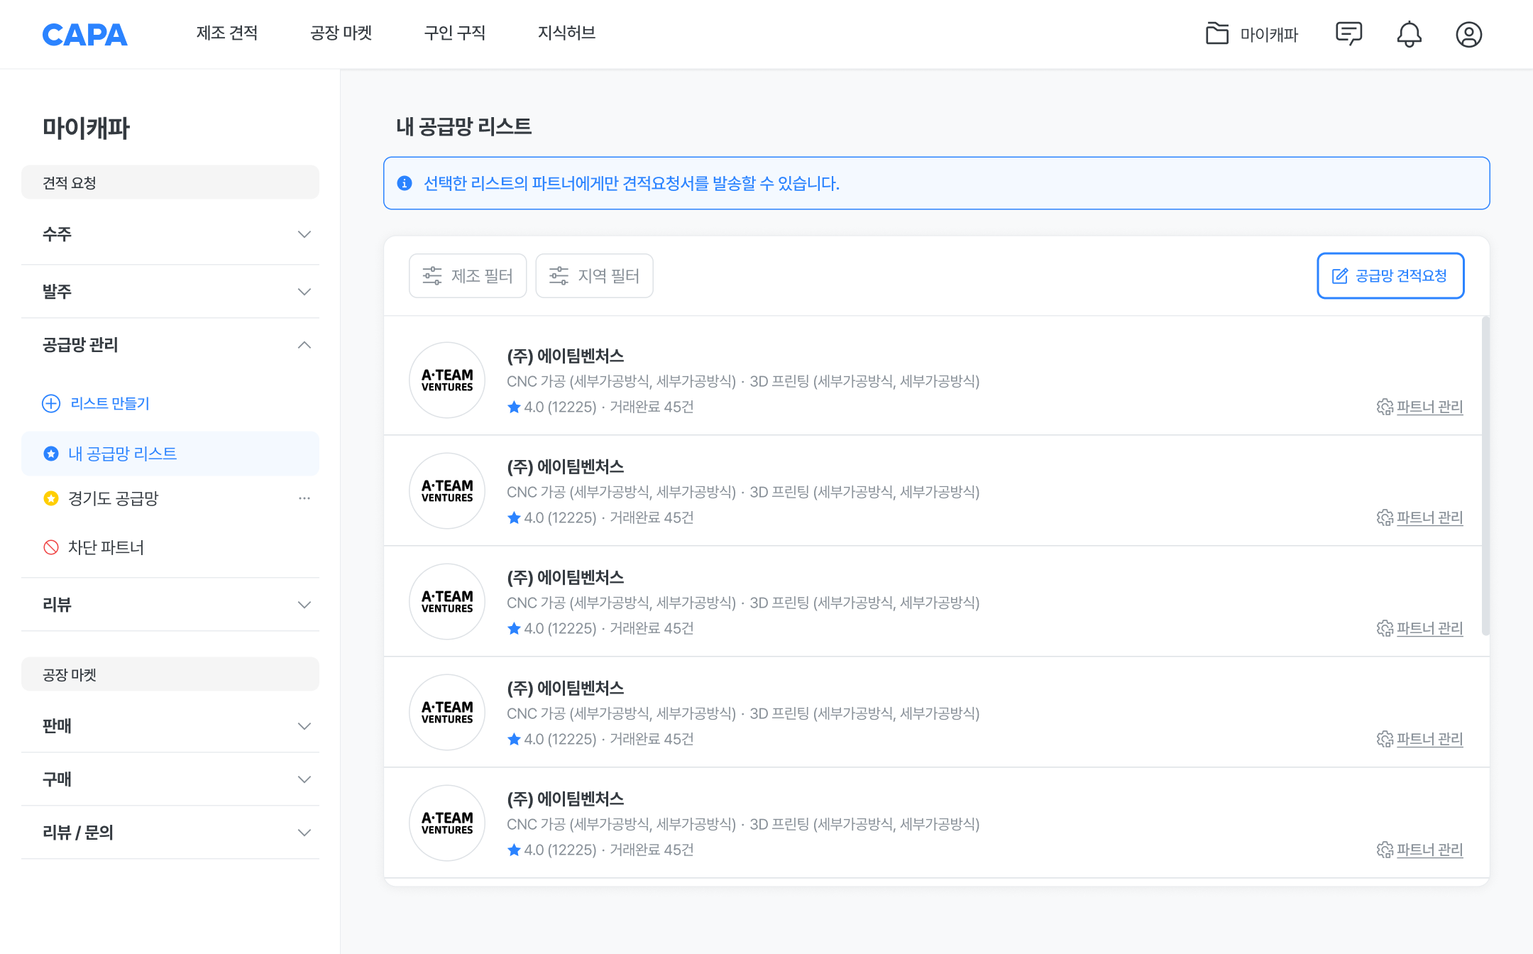Click the 공급망 견적요청 button
The image size is (1533, 954).
point(1390,276)
